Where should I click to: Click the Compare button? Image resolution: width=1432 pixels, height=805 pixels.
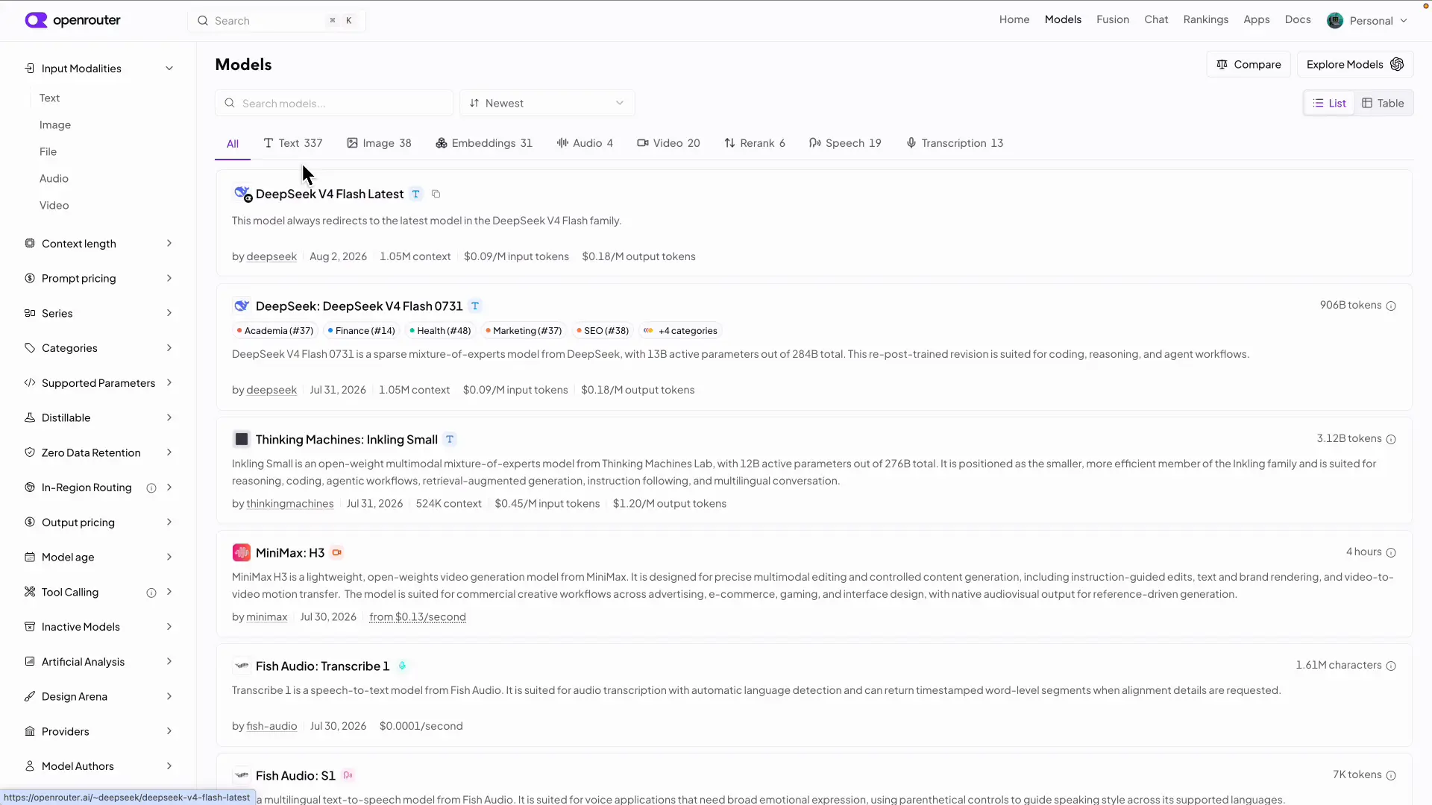pos(1249,65)
